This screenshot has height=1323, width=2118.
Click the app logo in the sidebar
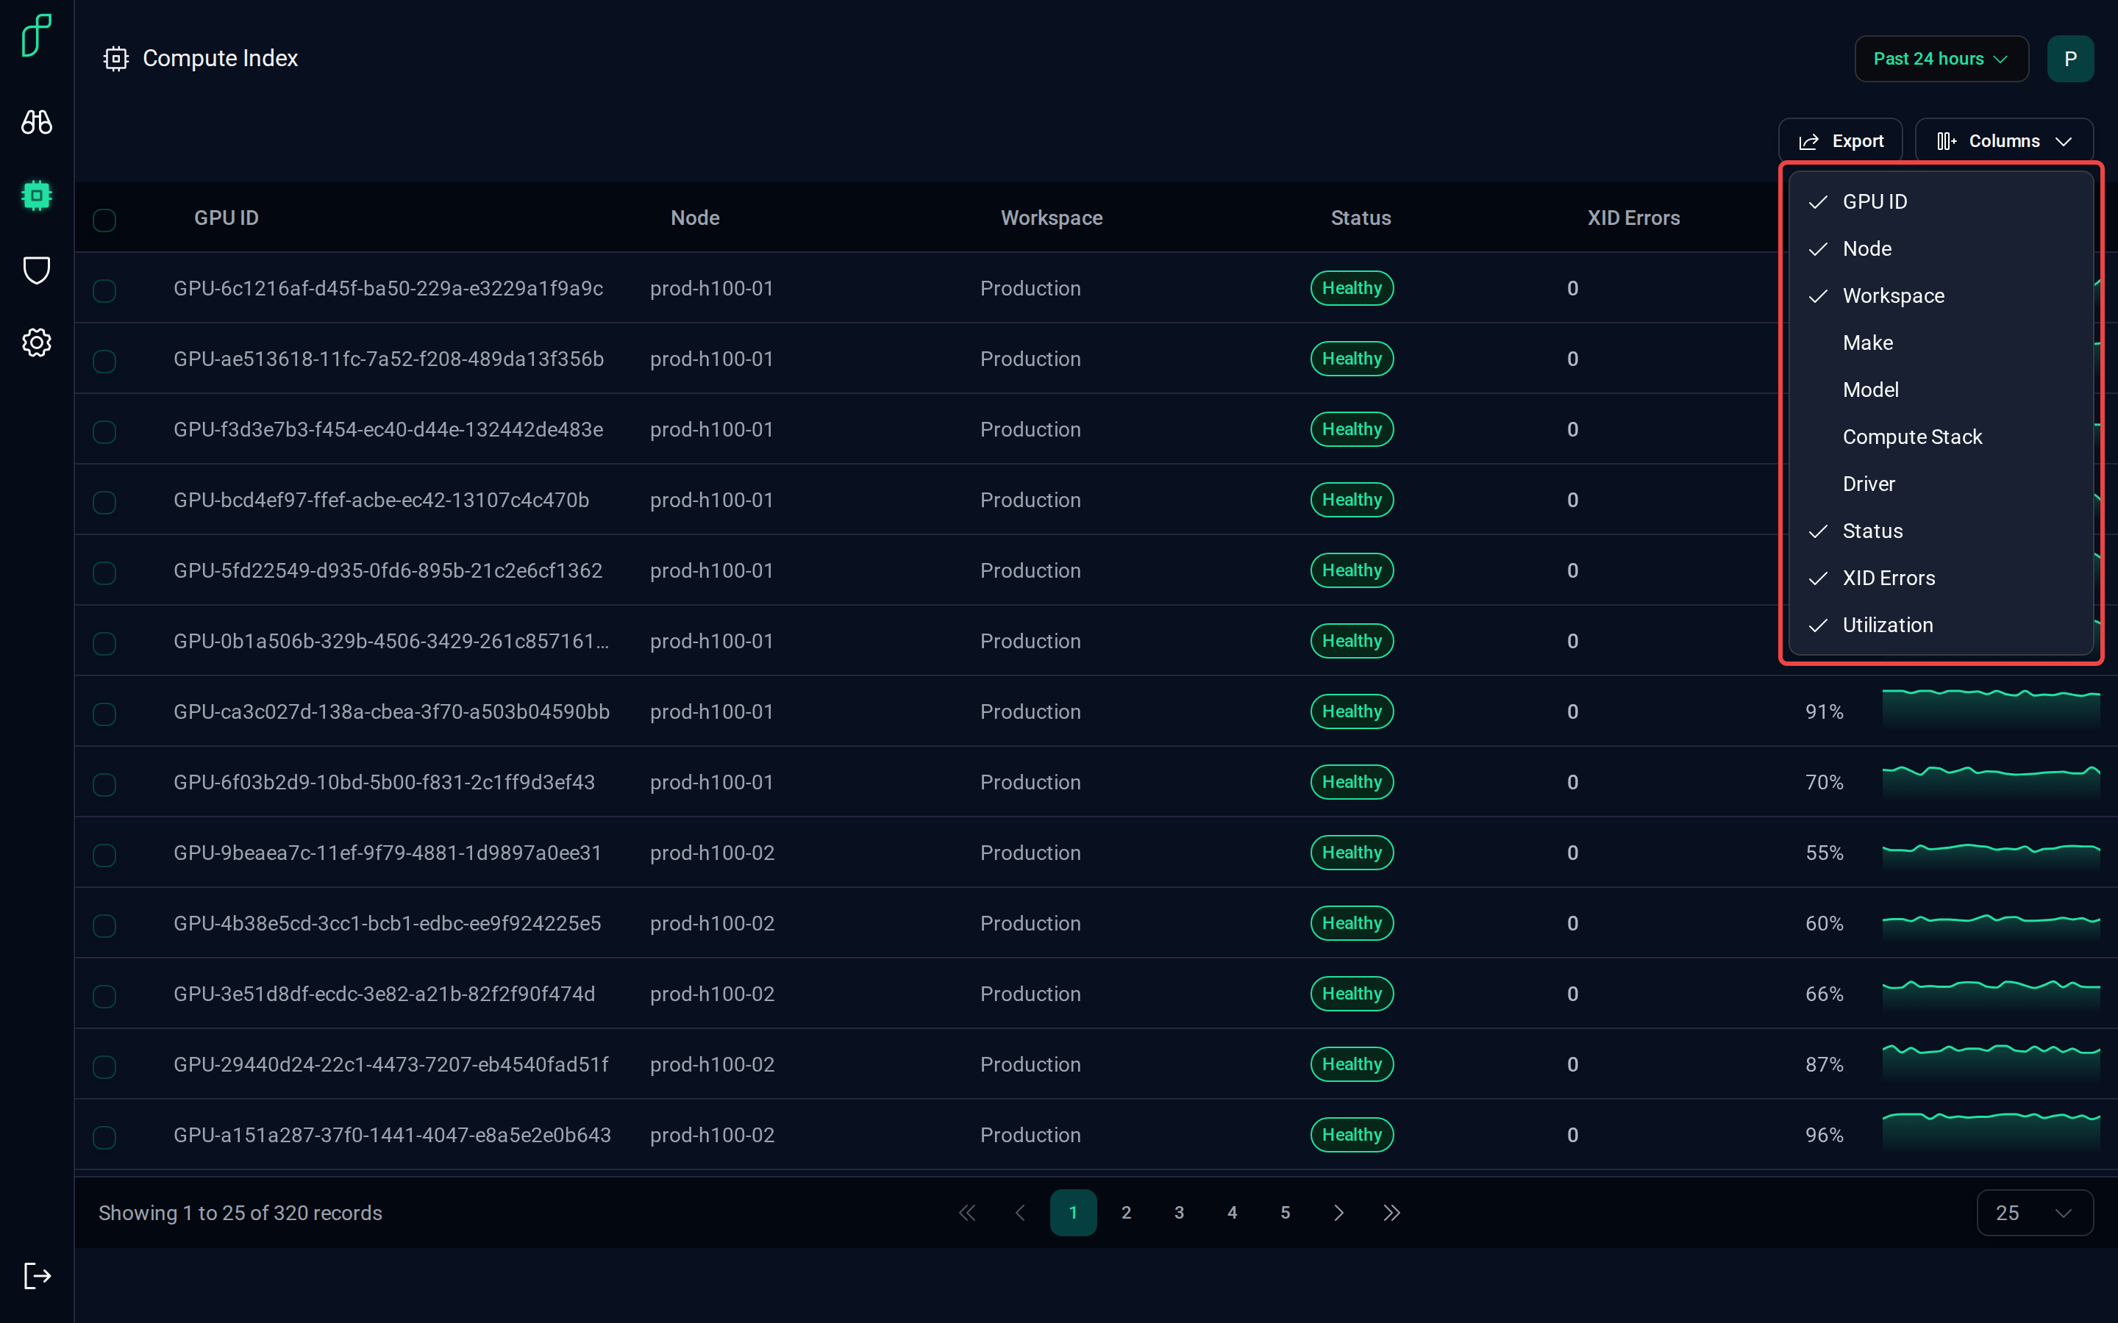click(x=37, y=36)
